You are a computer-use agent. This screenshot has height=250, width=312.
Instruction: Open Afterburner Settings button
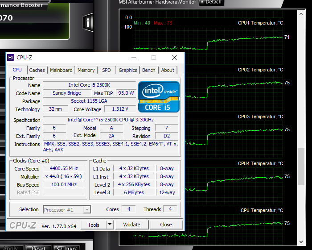66,248
